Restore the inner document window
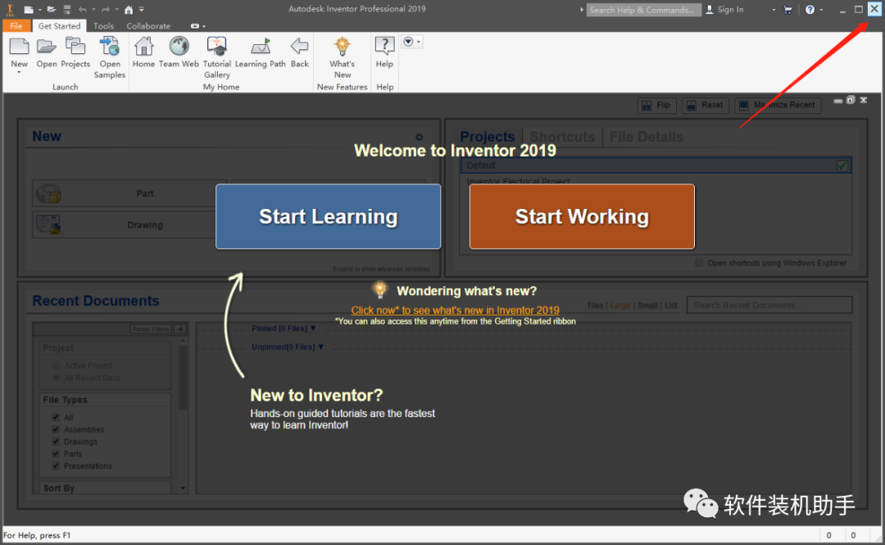 tap(851, 100)
